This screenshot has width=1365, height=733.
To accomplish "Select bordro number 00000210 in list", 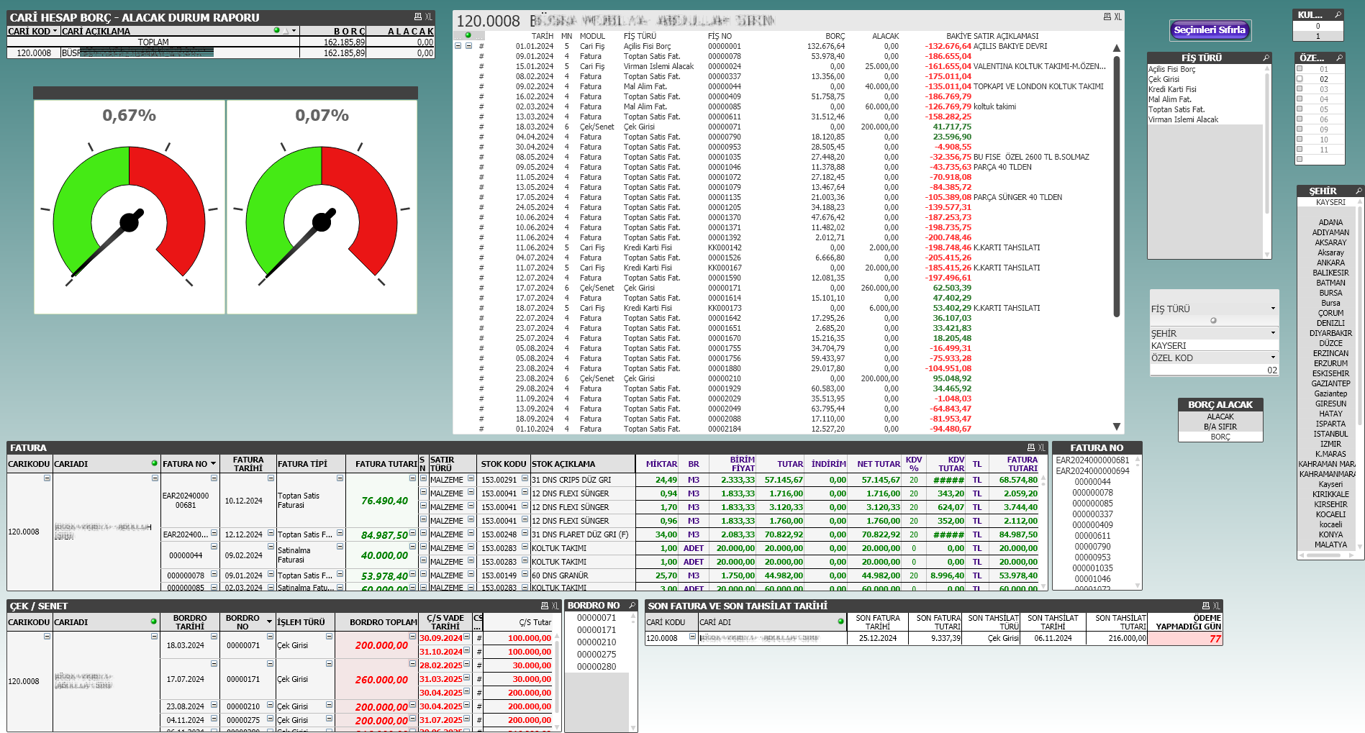I will (x=596, y=642).
